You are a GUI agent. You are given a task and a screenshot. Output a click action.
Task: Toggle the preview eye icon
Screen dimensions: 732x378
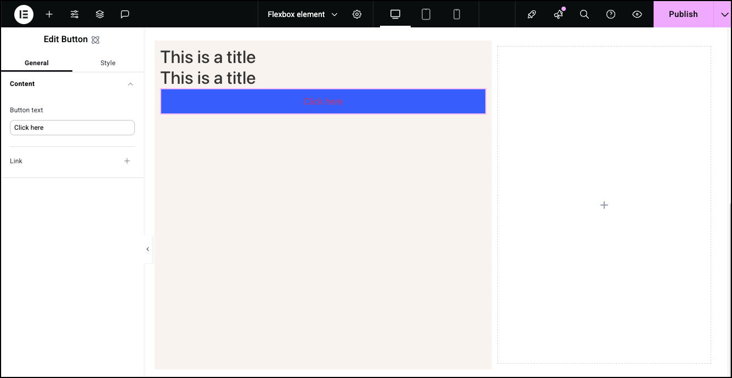tap(637, 14)
